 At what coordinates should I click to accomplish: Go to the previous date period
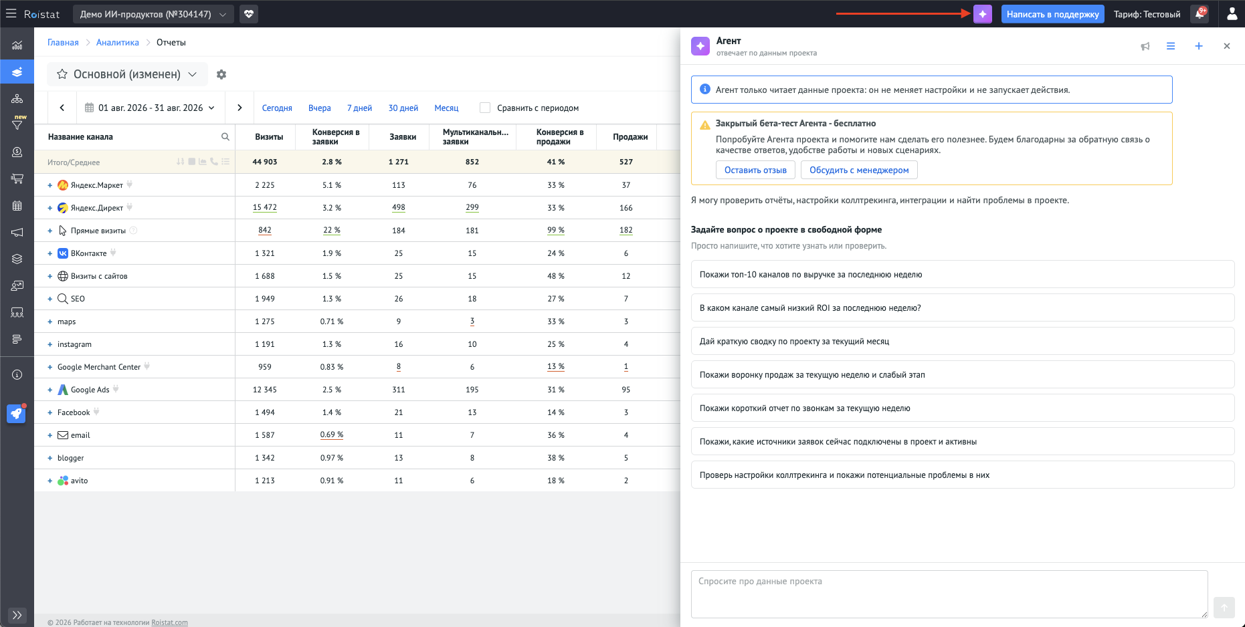[x=62, y=108]
